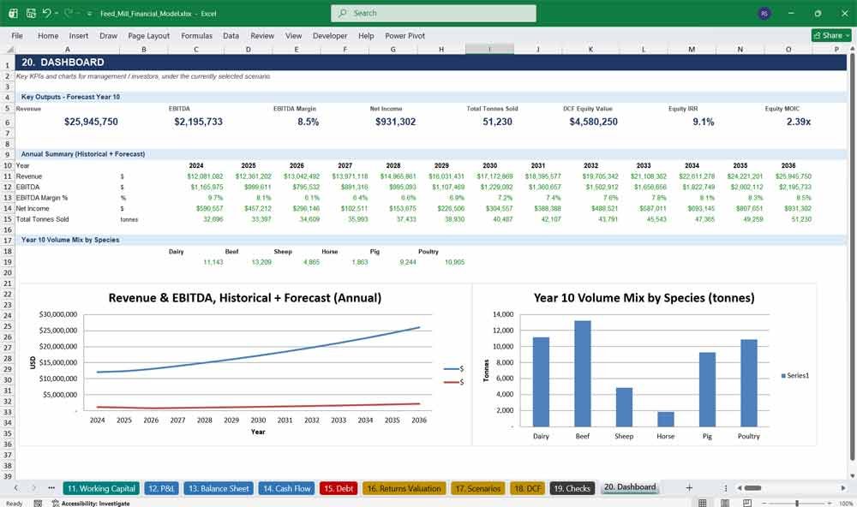The height and width of the screenshot is (507, 857).
Task: Open the Insert ribbon tab
Action: (x=79, y=35)
